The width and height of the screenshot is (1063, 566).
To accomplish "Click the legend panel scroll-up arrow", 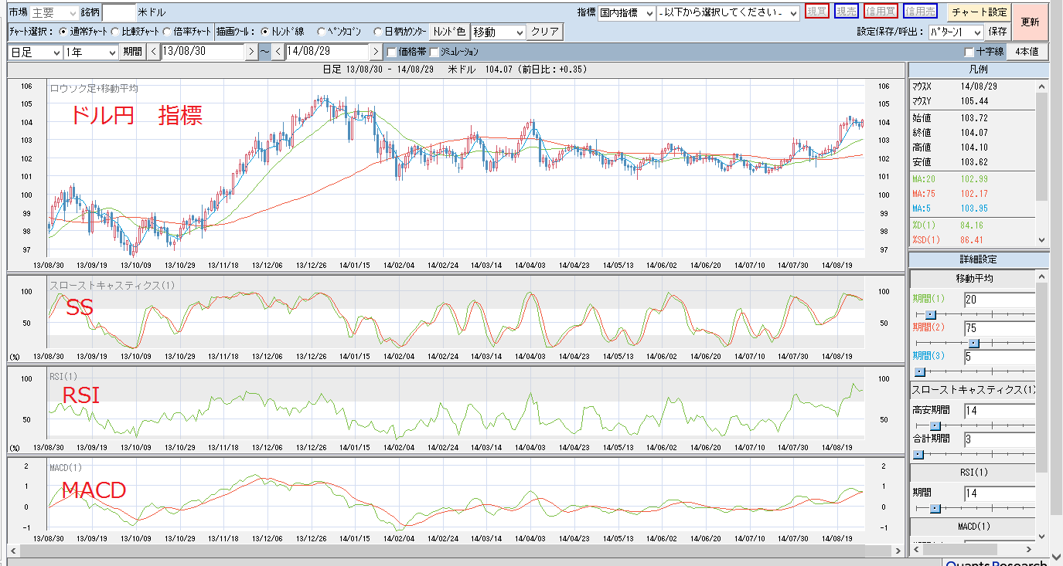I will pos(1041,85).
